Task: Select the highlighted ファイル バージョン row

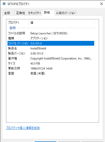Action: point(51,43)
